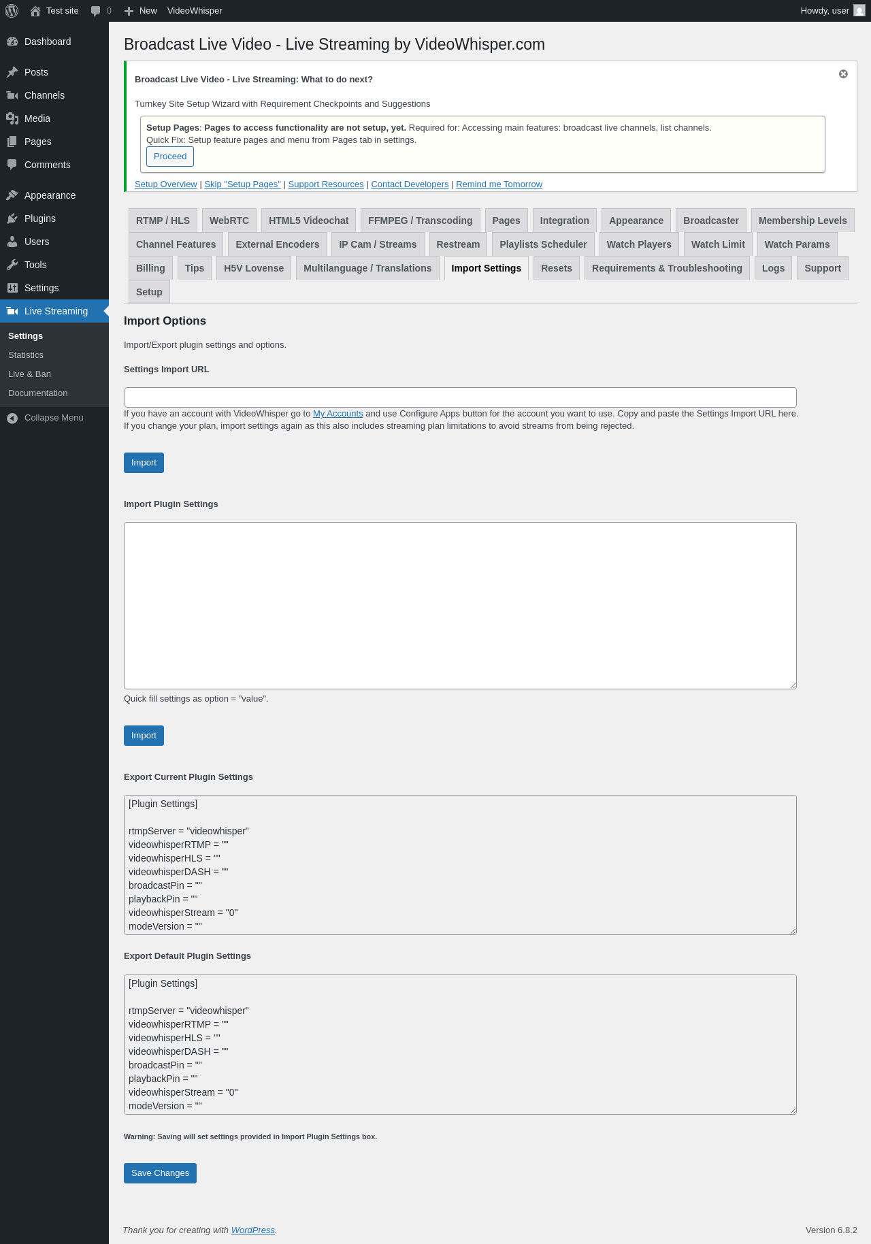This screenshot has height=1244, width=871.
Task: Open the Setup Overview link
Action: click(x=166, y=184)
